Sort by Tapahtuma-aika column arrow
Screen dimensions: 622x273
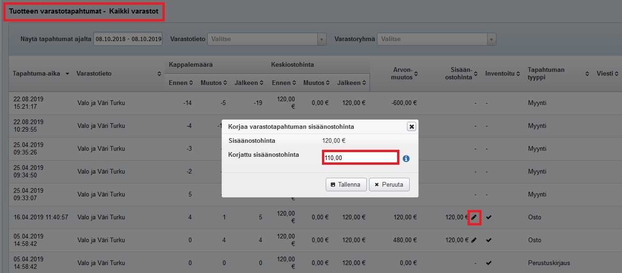(x=67, y=74)
